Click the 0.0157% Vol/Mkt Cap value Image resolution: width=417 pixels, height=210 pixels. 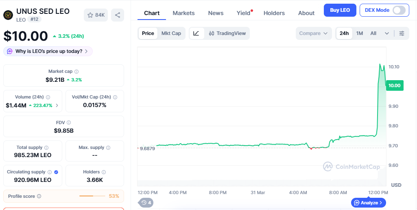[x=95, y=105]
